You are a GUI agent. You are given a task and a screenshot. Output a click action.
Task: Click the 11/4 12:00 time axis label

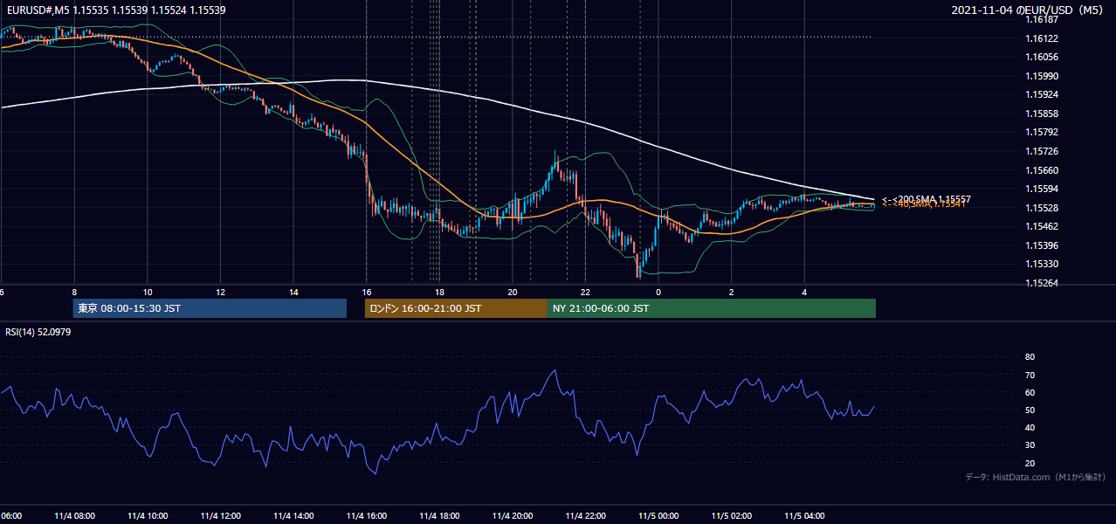click(x=220, y=515)
